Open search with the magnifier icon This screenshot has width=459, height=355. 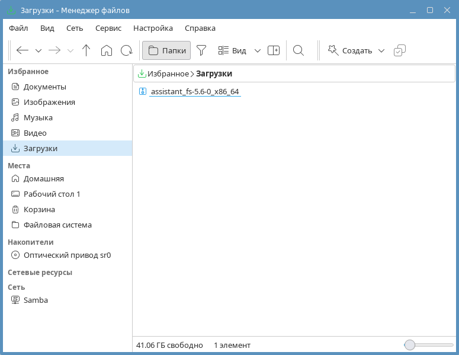click(x=298, y=51)
